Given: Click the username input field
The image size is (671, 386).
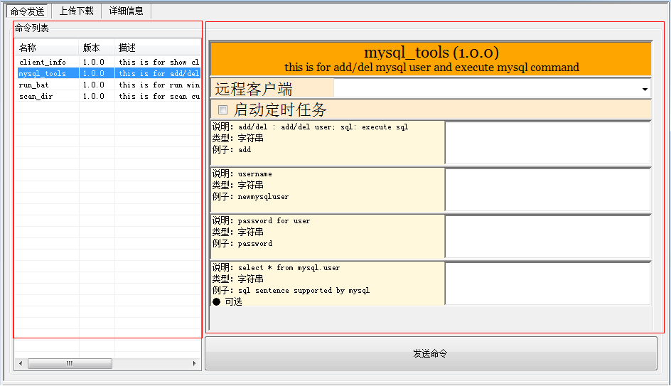Looking at the screenshot, I should point(548,189).
